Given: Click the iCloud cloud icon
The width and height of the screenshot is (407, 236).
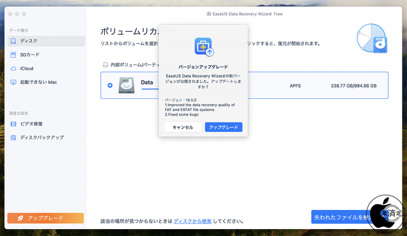Looking at the screenshot, I should pos(13,69).
